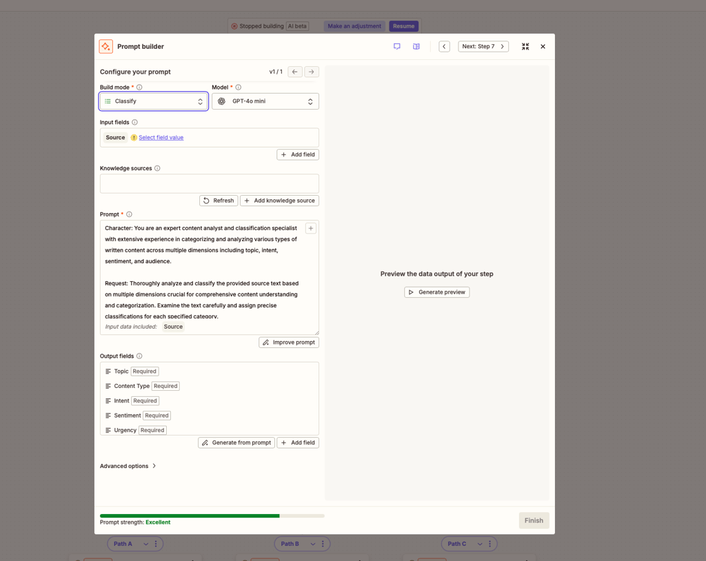The width and height of the screenshot is (706, 561).
Task: Click the Intent output field handle icon
Action: point(108,400)
